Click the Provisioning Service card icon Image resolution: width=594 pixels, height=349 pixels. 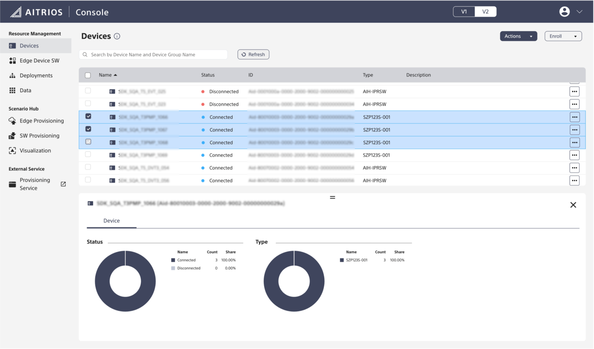tap(13, 184)
